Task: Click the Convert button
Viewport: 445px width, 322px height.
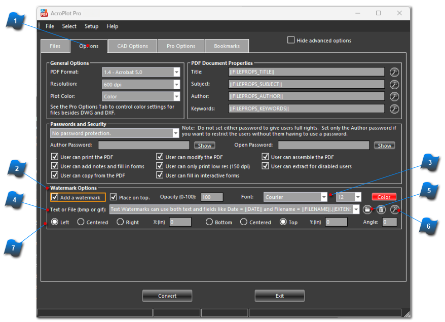Action: (167, 296)
